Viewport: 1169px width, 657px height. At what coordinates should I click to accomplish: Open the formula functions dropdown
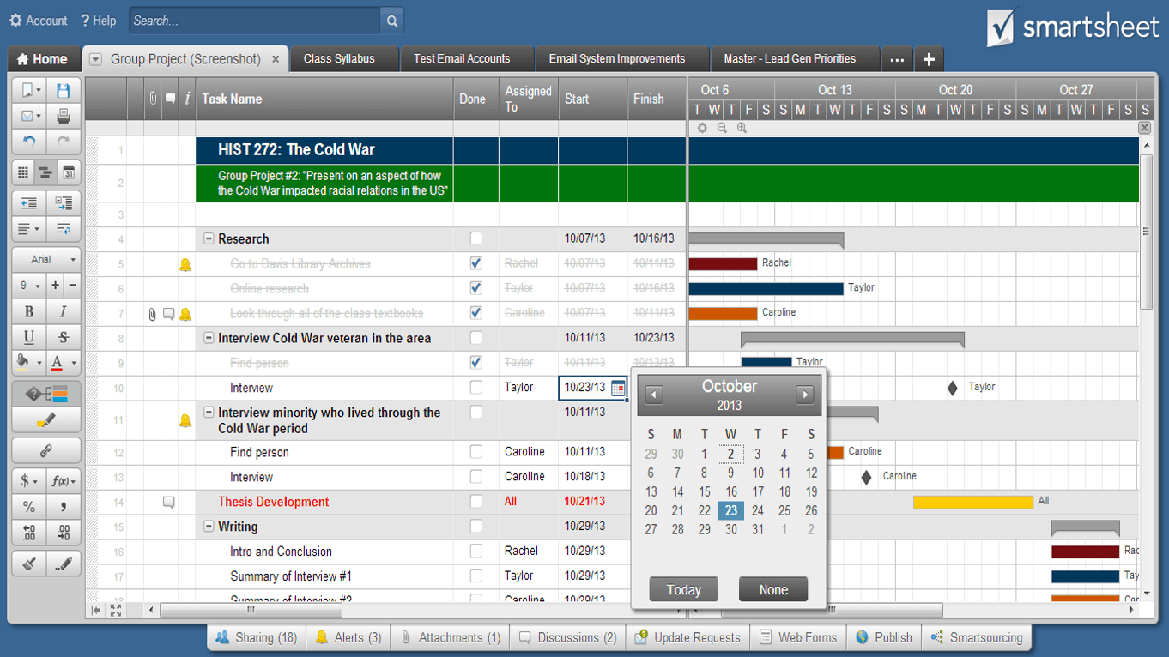(64, 481)
